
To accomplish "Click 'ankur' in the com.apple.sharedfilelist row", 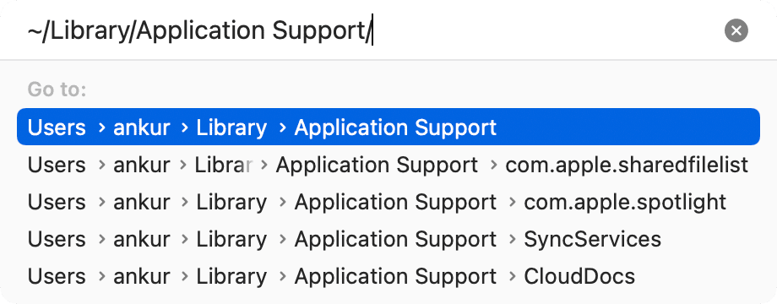I will pyautogui.click(x=142, y=165).
